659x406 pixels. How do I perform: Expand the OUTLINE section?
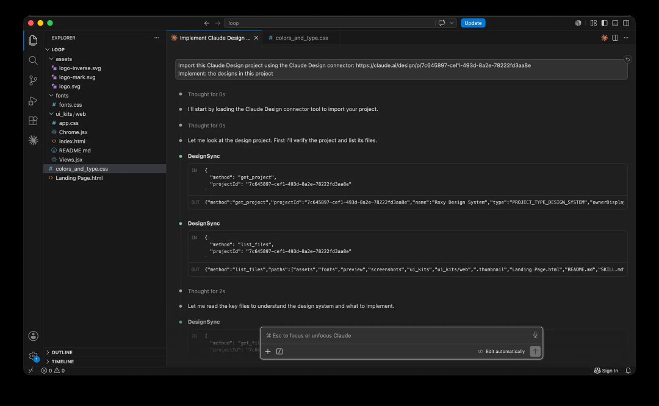tap(62, 352)
